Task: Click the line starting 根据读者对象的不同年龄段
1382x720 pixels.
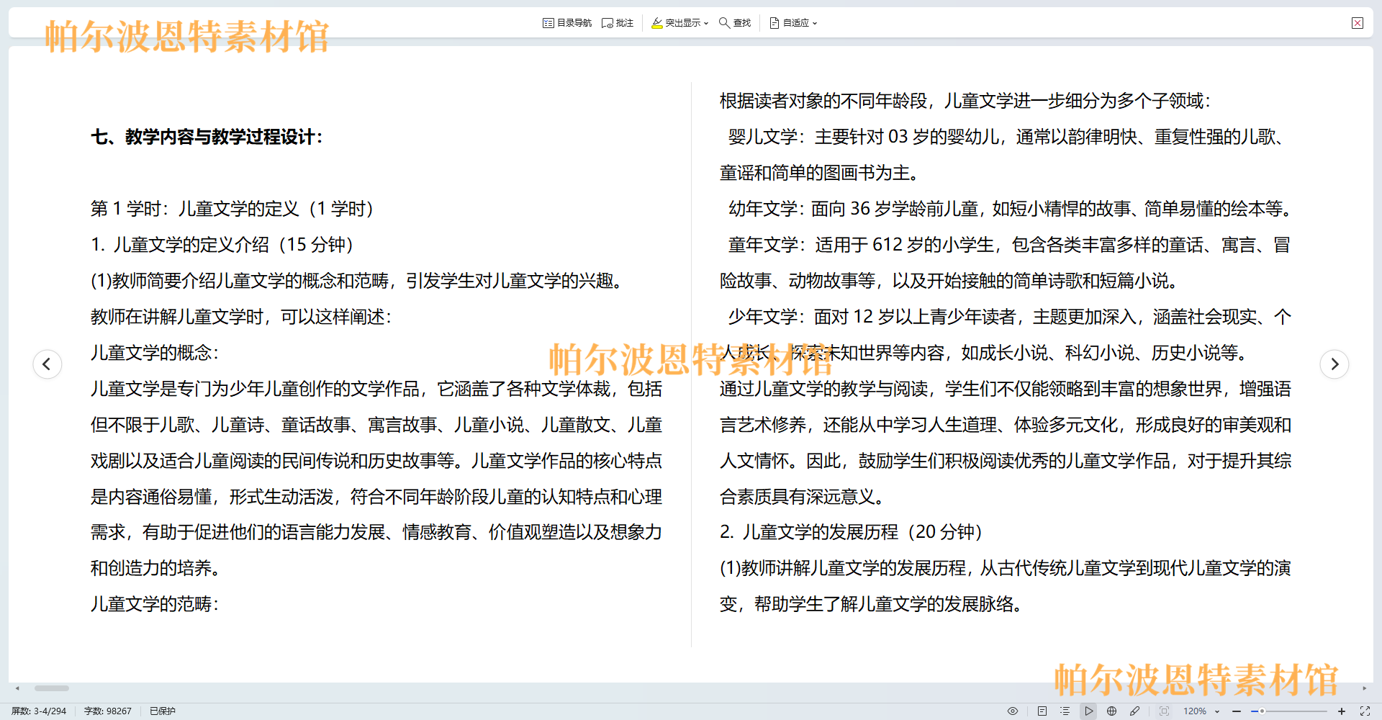Action: pyautogui.click(x=965, y=101)
